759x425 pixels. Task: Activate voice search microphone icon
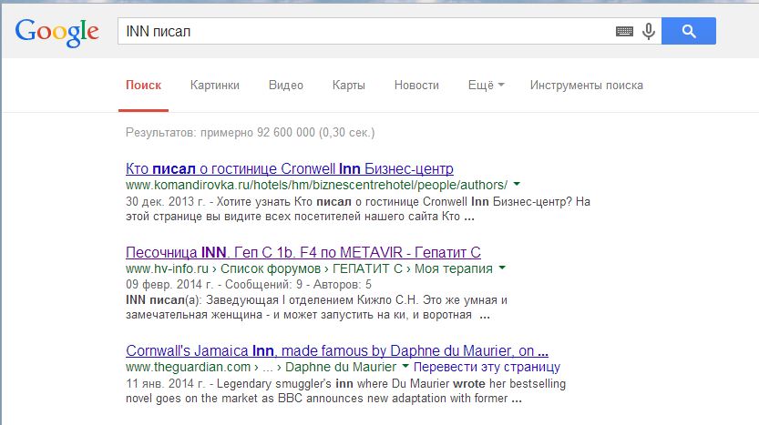coord(649,32)
